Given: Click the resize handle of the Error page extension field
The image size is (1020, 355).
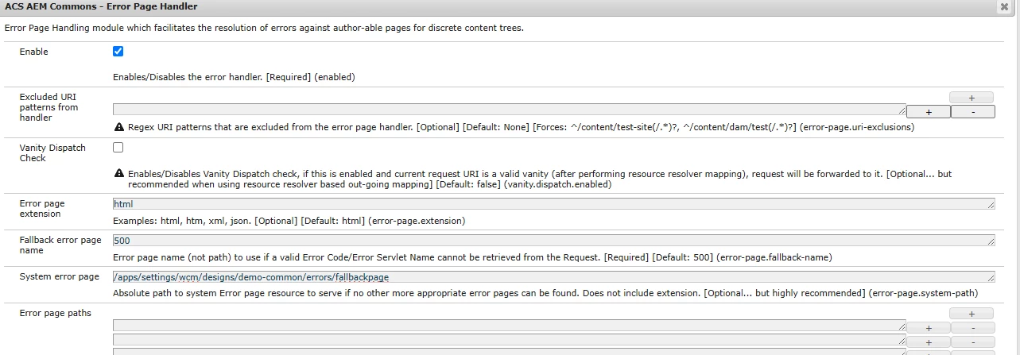Looking at the screenshot, I should pyautogui.click(x=991, y=206).
